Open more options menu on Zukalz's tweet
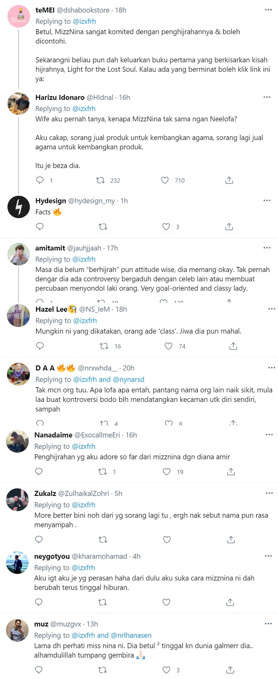Image resolution: width=278 pixels, height=679 pixels. 269,493
